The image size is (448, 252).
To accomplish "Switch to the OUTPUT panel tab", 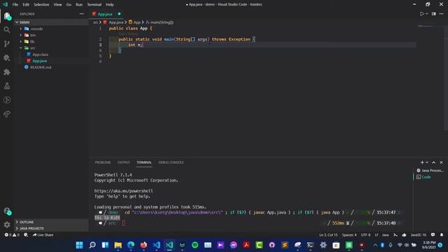I will click(124, 162).
